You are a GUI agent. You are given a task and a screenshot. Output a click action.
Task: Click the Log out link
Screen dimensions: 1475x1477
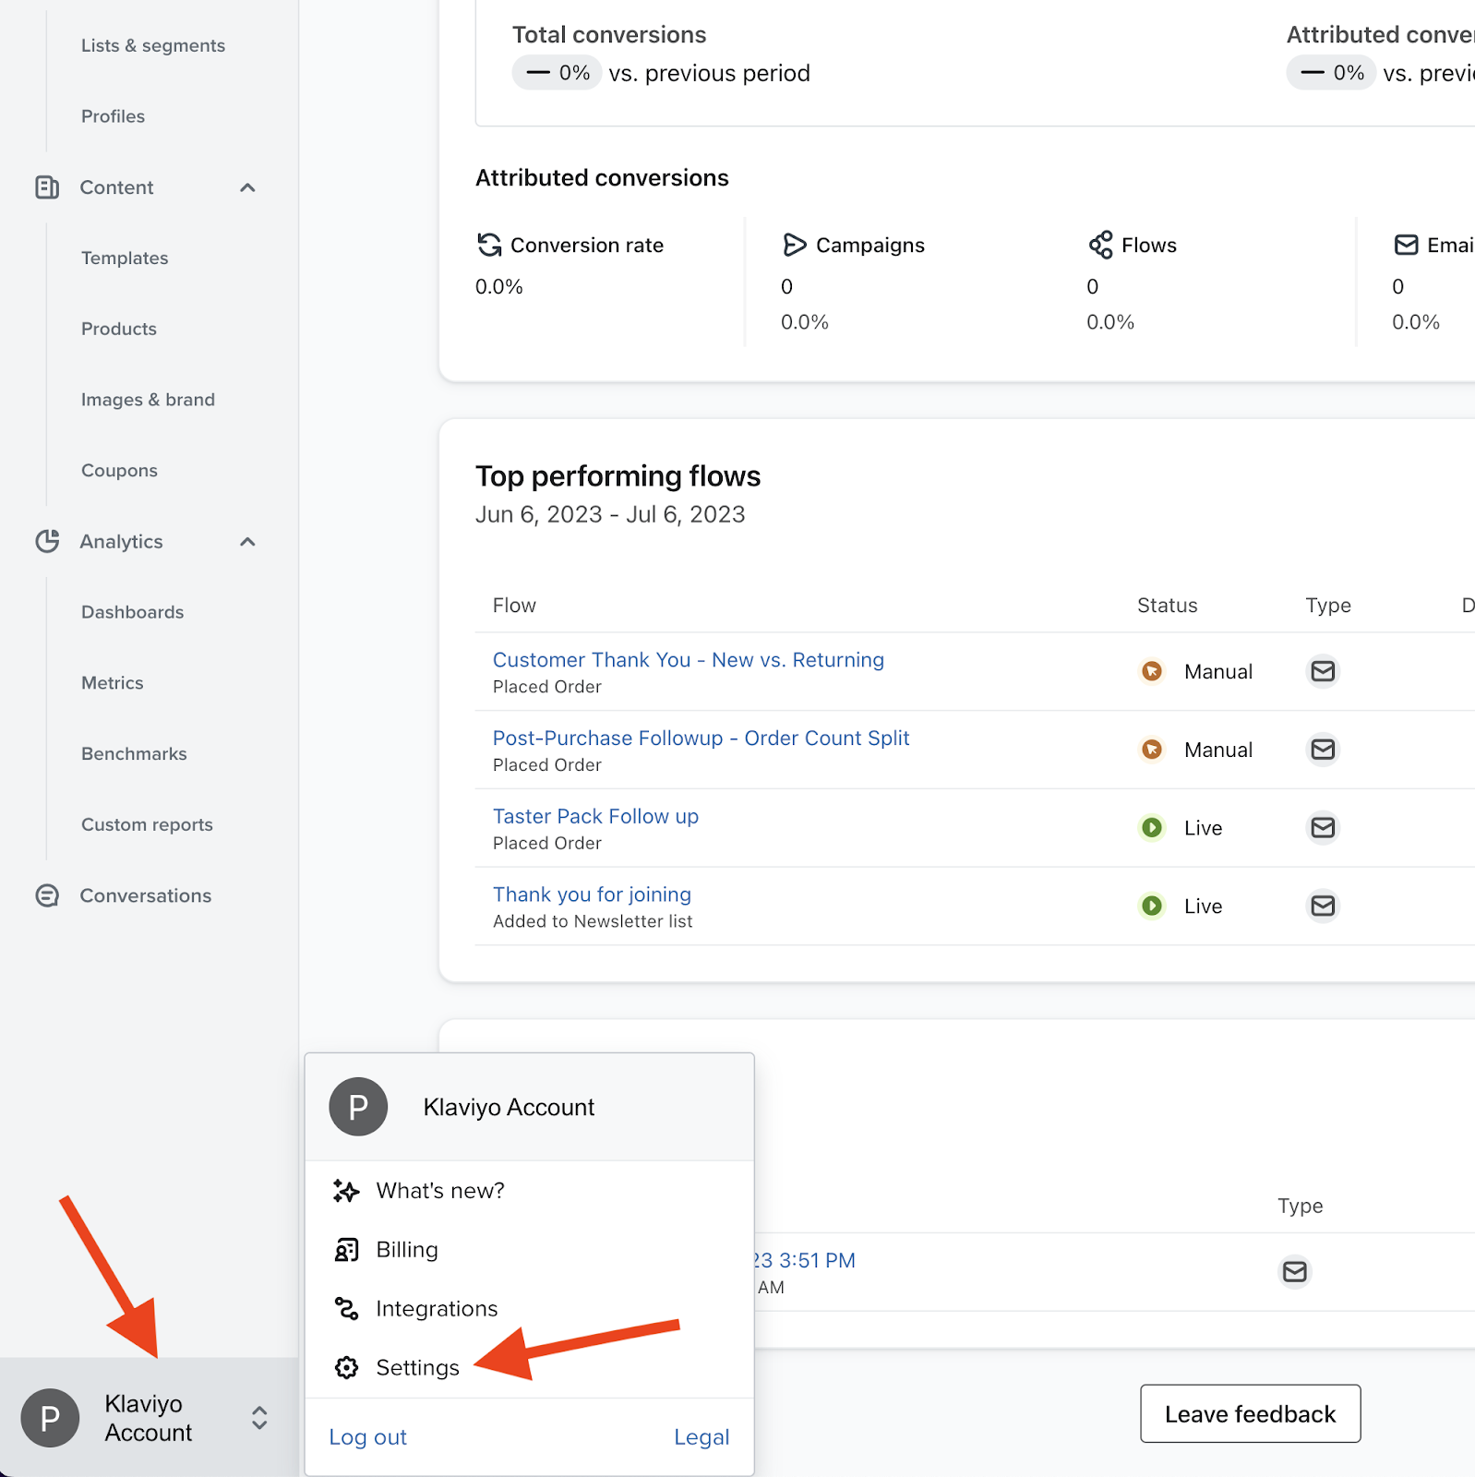[367, 1437]
